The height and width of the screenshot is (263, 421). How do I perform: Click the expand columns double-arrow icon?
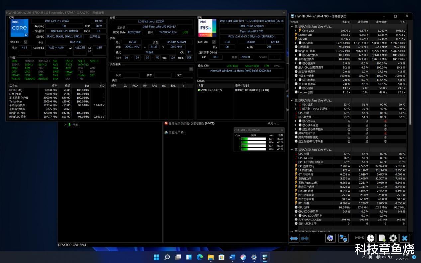click(x=294, y=238)
